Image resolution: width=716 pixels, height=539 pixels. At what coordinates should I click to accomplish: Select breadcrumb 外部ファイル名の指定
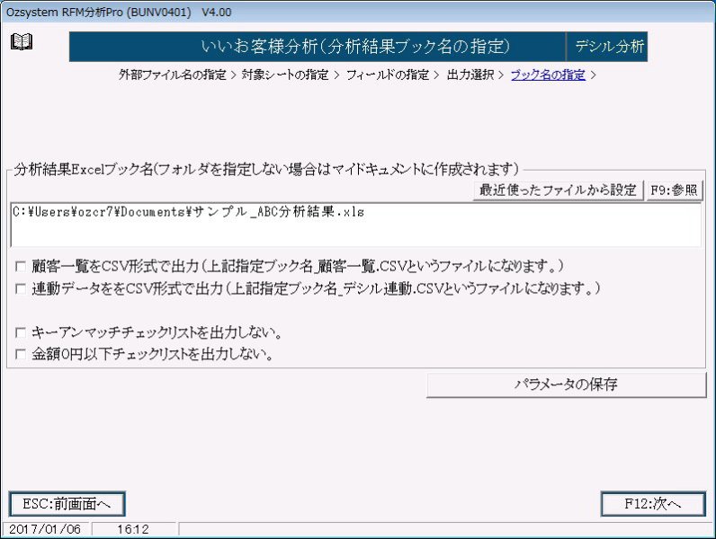click(x=173, y=75)
